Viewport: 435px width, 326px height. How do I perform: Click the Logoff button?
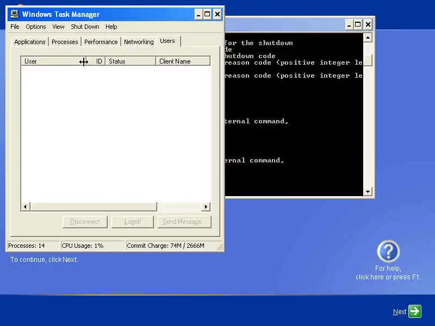(132, 222)
